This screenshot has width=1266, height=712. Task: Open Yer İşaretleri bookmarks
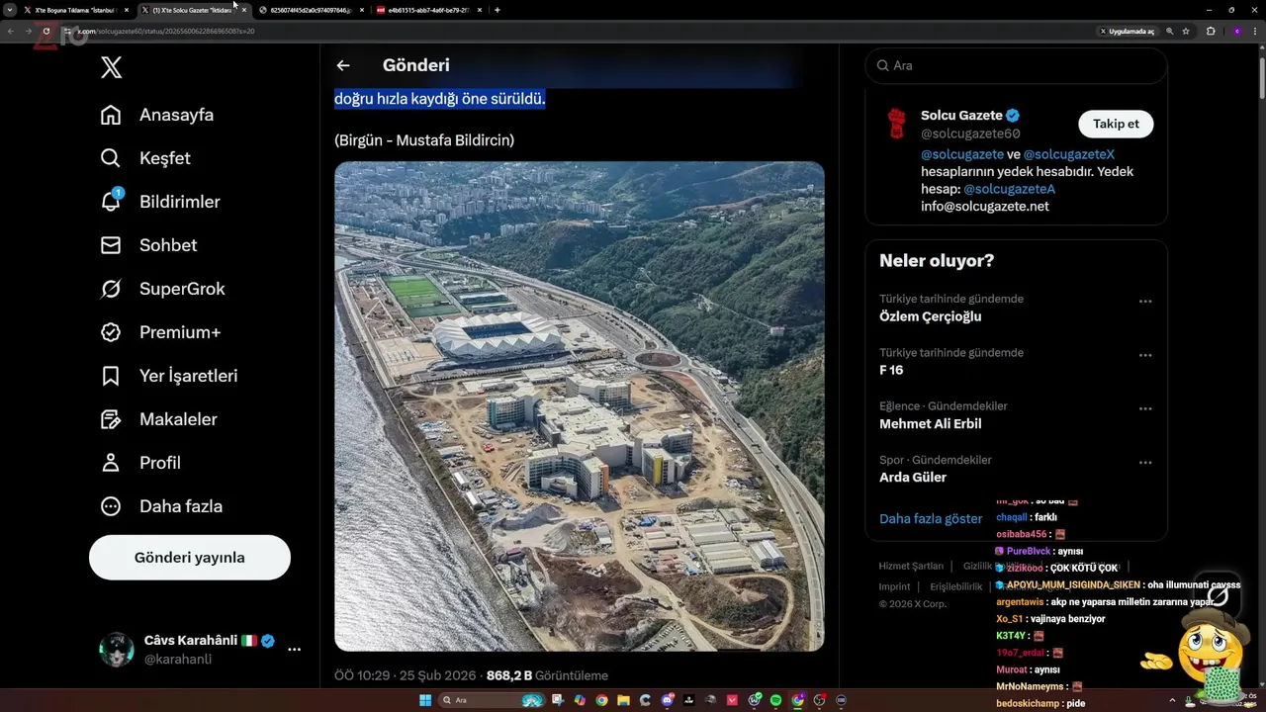[168, 376]
